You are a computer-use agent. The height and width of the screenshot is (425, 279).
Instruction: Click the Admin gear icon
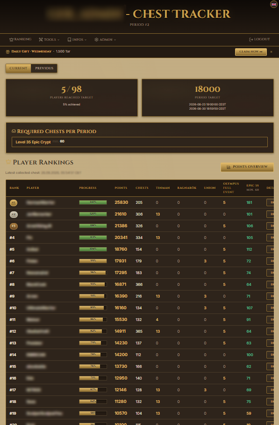tap(97, 39)
